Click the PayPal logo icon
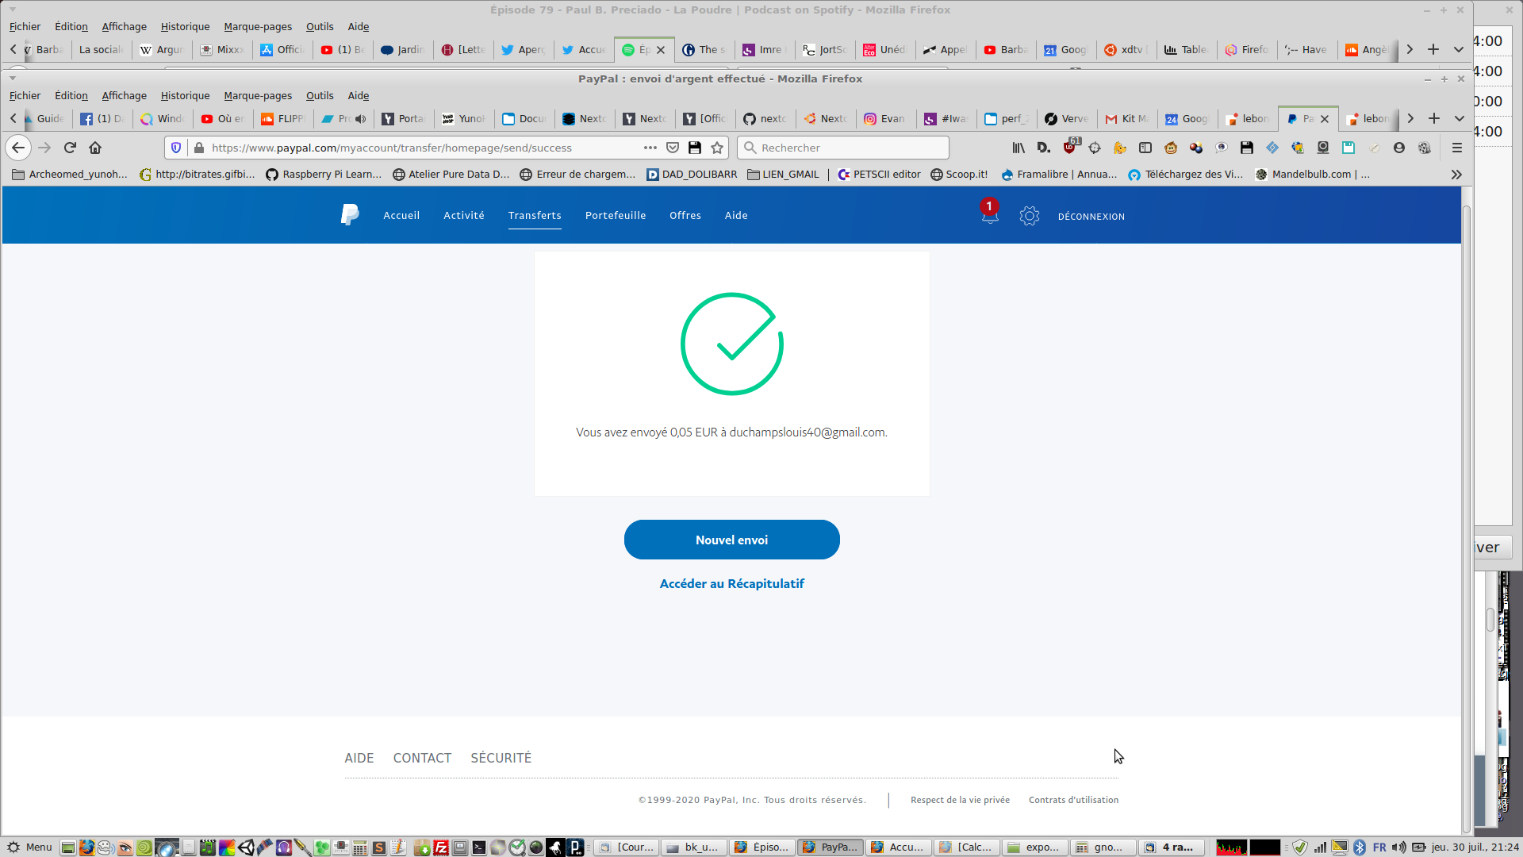The height and width of the screenshot is (857, 1523). (x=350, y=215)
